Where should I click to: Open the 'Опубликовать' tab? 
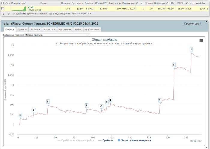click(92, 29)
